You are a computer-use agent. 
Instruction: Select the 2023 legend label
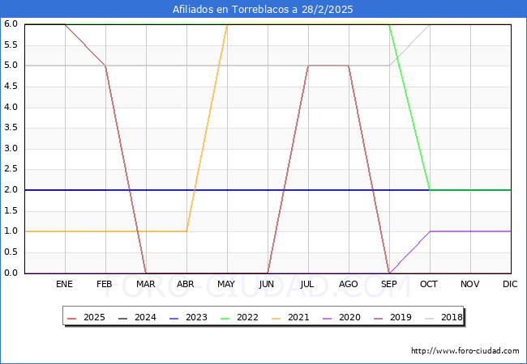(x=196, y=317)
